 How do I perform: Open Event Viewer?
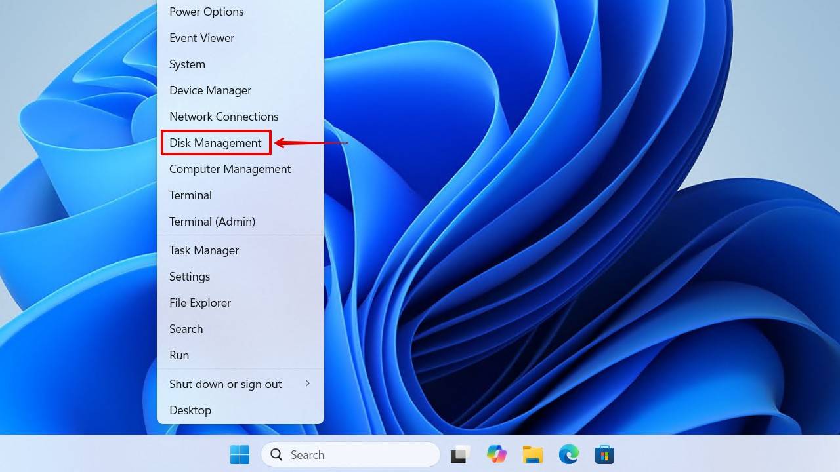tap(201, 38)
